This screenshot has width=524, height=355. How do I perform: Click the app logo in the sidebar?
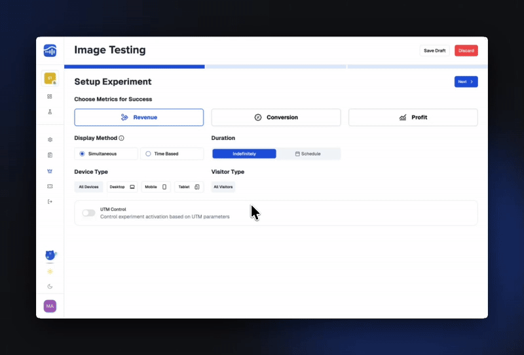50,51
